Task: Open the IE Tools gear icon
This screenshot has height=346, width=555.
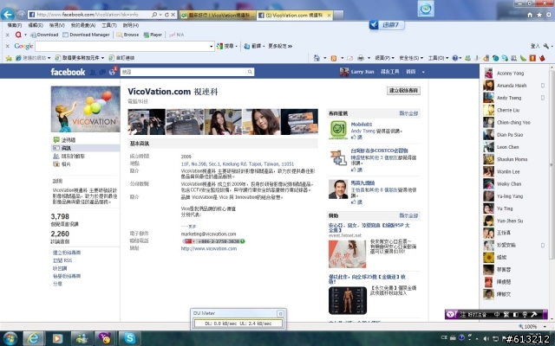Action: tap(549, 15)
